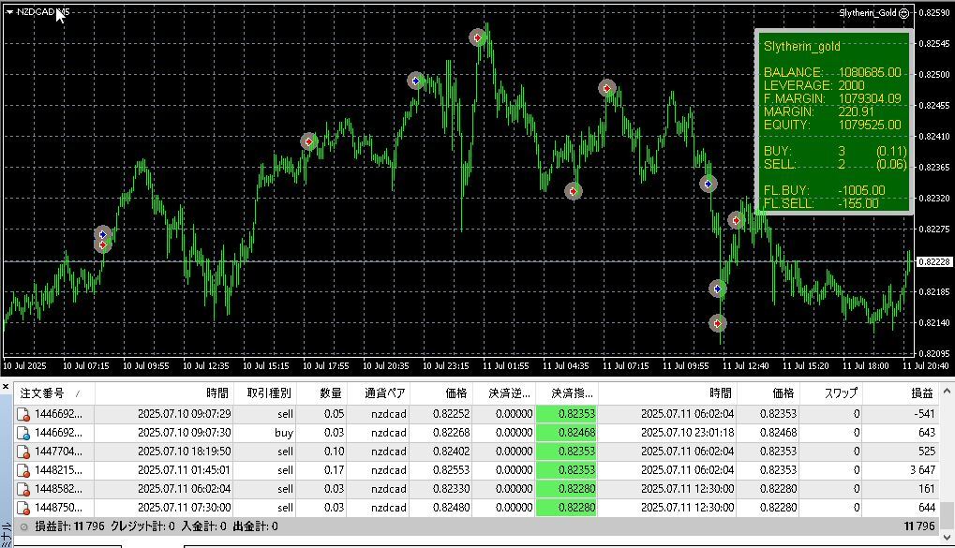Screen dimensions: 955x548
Task: Click the order icon in the 1448215 row
Action: coord(23,470)
